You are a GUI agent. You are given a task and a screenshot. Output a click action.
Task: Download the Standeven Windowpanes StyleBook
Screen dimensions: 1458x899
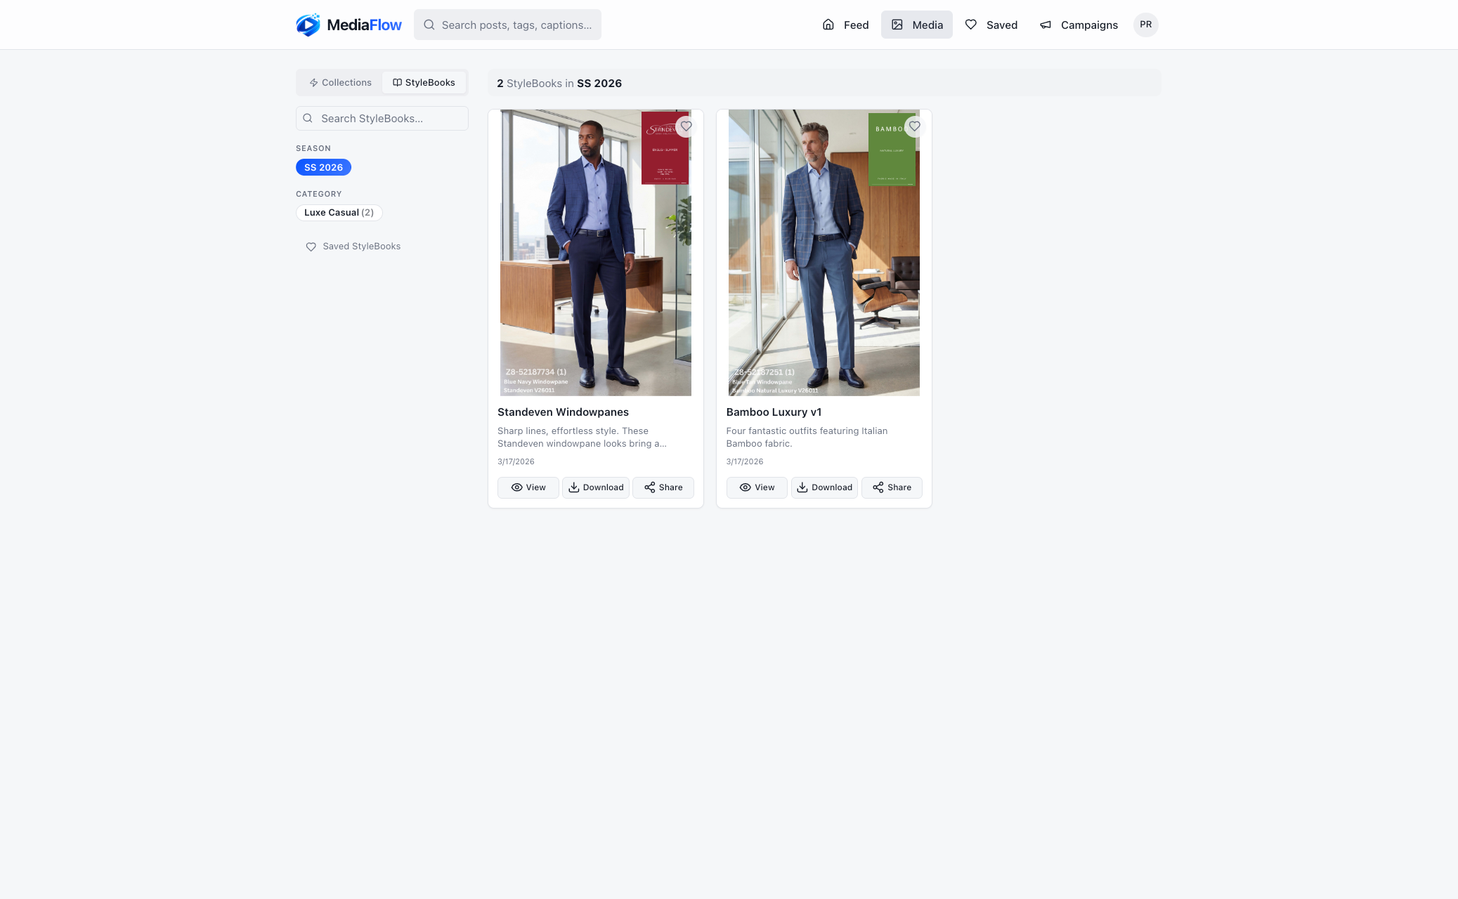596,487
